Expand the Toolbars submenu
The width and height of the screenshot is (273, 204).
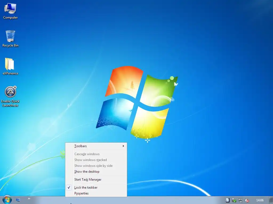point(96,146)
